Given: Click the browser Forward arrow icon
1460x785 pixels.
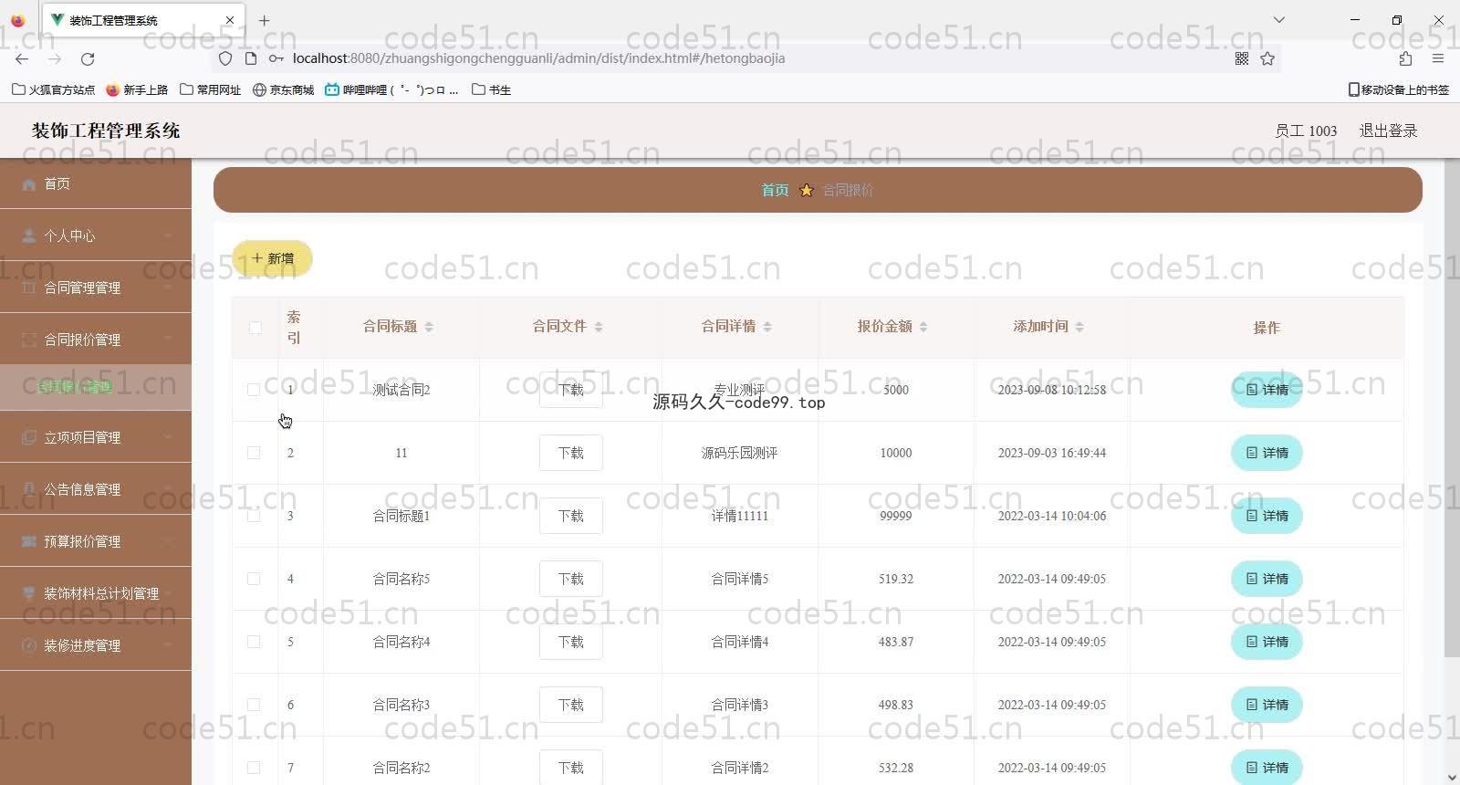Looking at the screenshot, I should pyautogui.click(x=55, y=58).
